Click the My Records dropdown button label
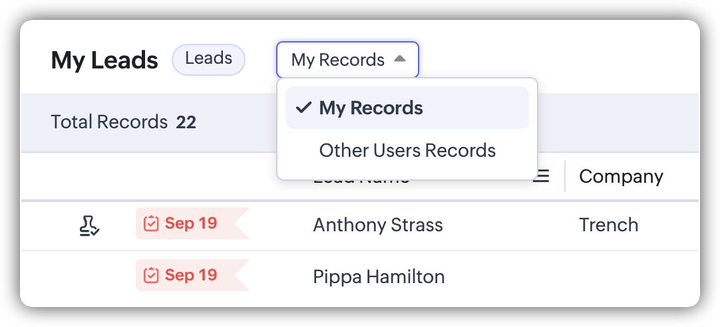The image size is (720, 327). coord(337,60)
